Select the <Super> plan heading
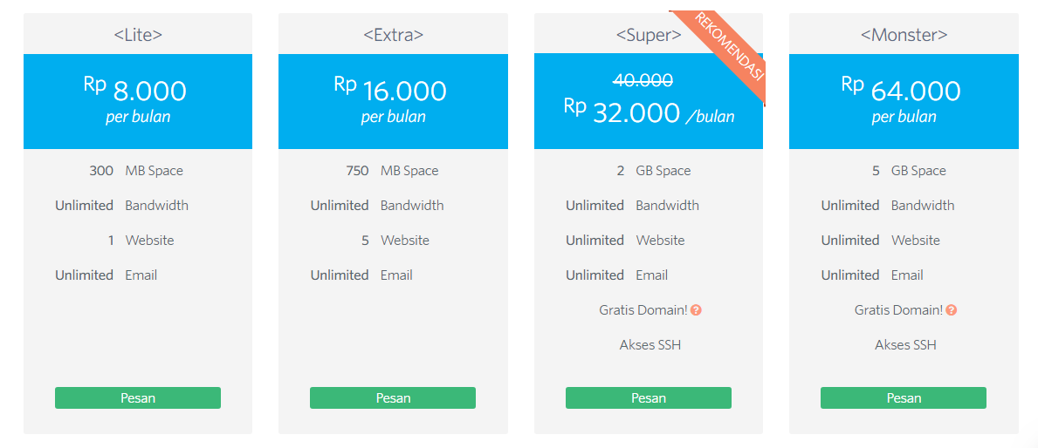 [x=649, y=35]
